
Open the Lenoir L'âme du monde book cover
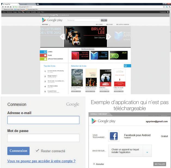point(120,78)
